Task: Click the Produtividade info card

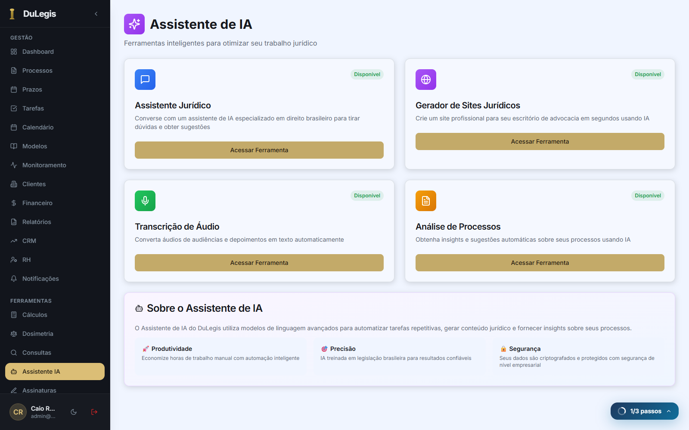Action: coord(220,356)
